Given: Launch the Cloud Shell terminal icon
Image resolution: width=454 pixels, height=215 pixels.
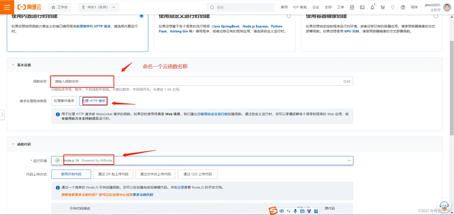Looking at the screenshot, I should 362,7.
